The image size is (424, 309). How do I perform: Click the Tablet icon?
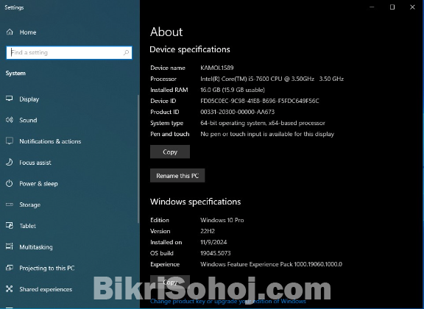[x=9, y=225]
